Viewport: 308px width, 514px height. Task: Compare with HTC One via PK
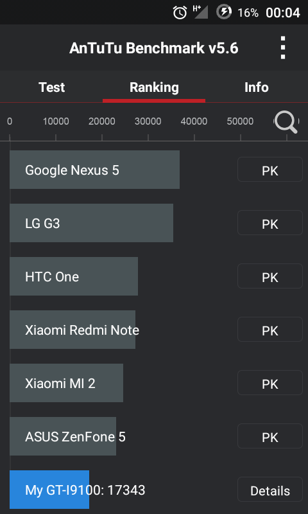point(270,276)
